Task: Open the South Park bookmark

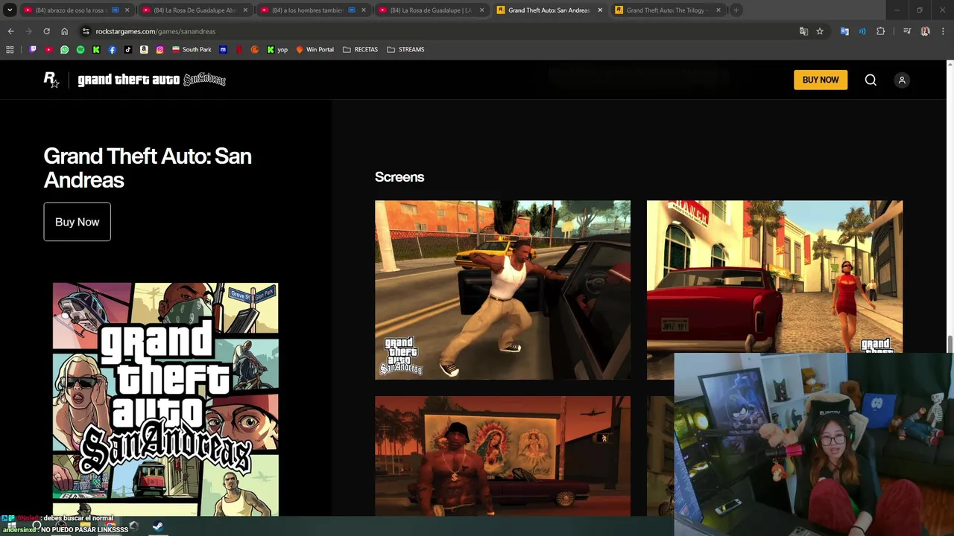Action: click(x=192, y=50)
